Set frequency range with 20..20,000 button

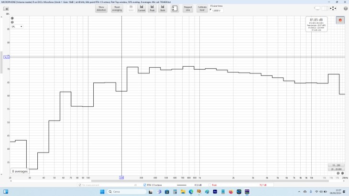click(336, 169)
